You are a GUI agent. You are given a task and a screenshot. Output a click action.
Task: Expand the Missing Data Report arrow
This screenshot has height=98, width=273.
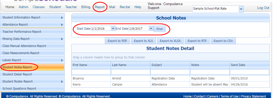point(62,39)
